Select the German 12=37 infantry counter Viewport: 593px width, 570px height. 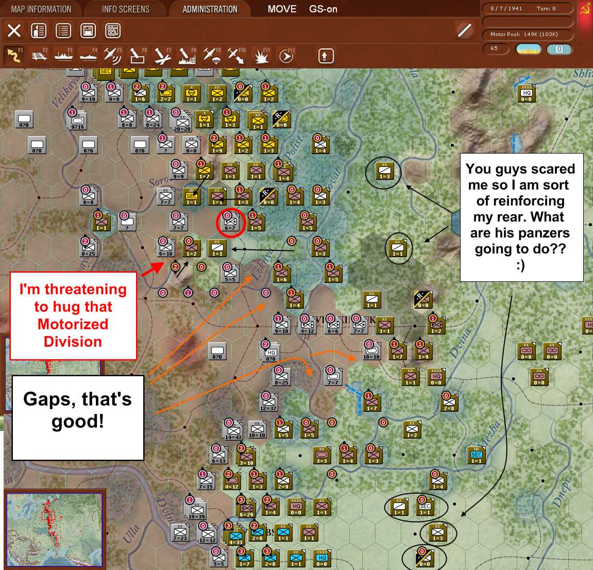[268, 402]
